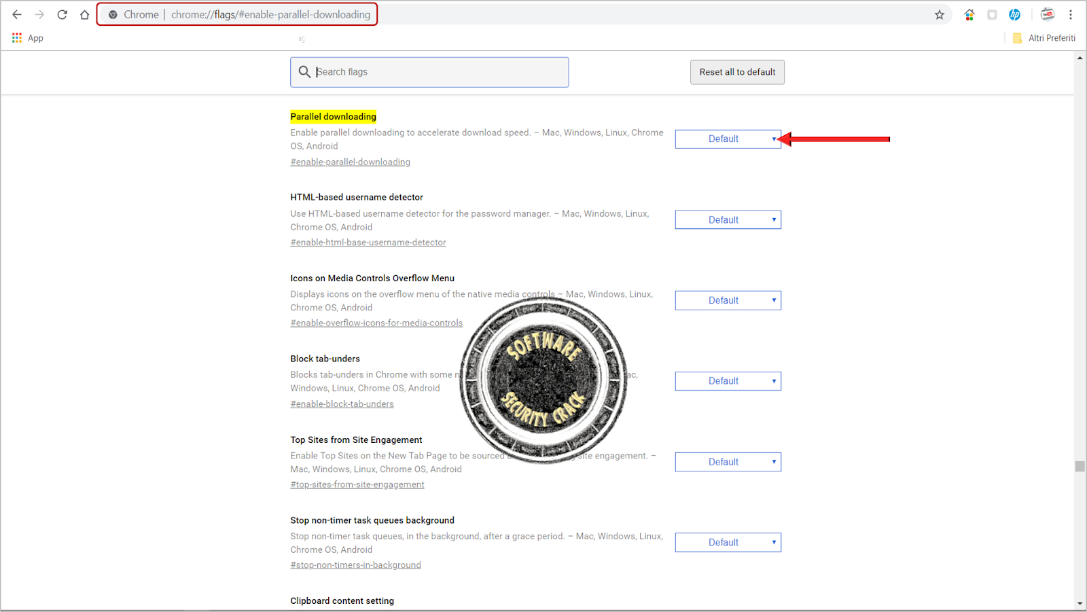
Task: Open the YouTube downloader extension
Action: coord(1047,14)
